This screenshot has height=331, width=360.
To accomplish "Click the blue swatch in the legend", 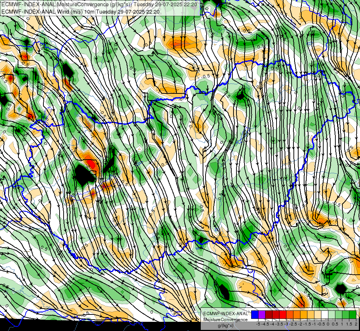I will tap(255, 314).
